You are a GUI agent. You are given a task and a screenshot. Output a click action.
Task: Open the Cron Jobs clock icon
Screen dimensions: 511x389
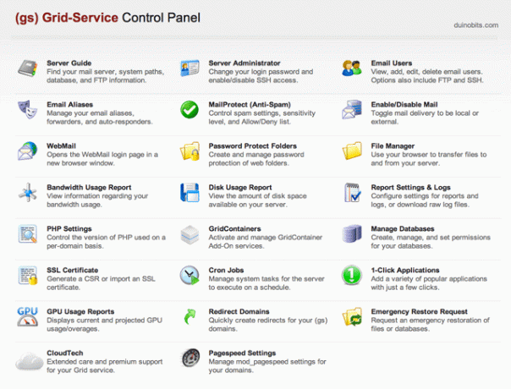point(190,276)
